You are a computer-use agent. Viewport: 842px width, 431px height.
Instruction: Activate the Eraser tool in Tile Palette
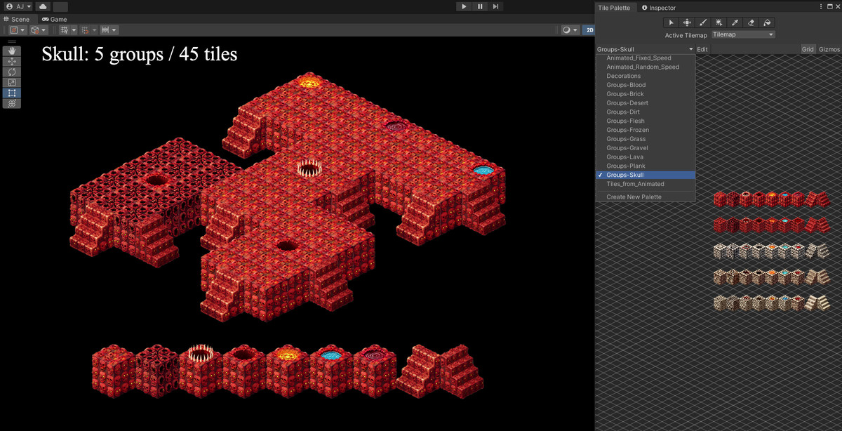(x=751, y=22)
